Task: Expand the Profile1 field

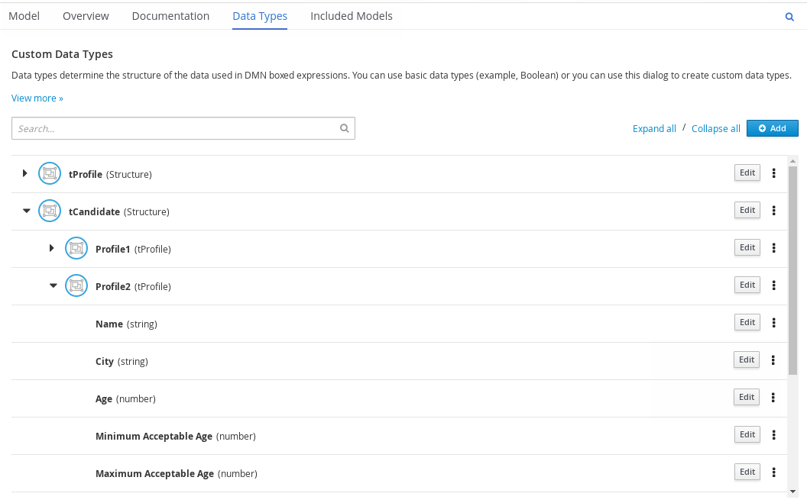Action: 52,249
